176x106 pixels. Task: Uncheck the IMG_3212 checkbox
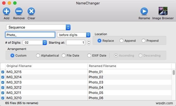pyautogui.click(x=3, y=88)
